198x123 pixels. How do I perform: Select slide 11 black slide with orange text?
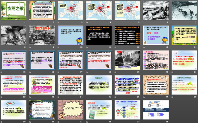pos(99,35)
